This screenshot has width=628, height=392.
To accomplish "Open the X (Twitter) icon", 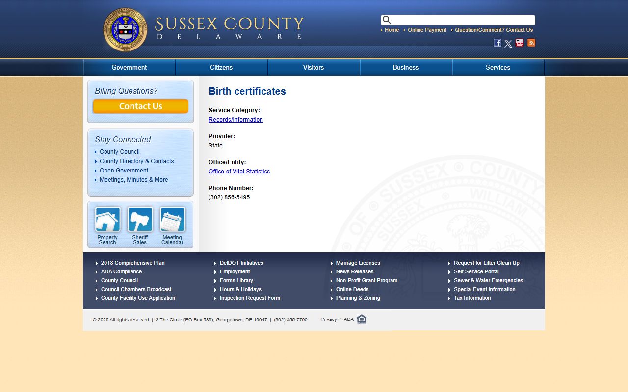I will (508, 43).
